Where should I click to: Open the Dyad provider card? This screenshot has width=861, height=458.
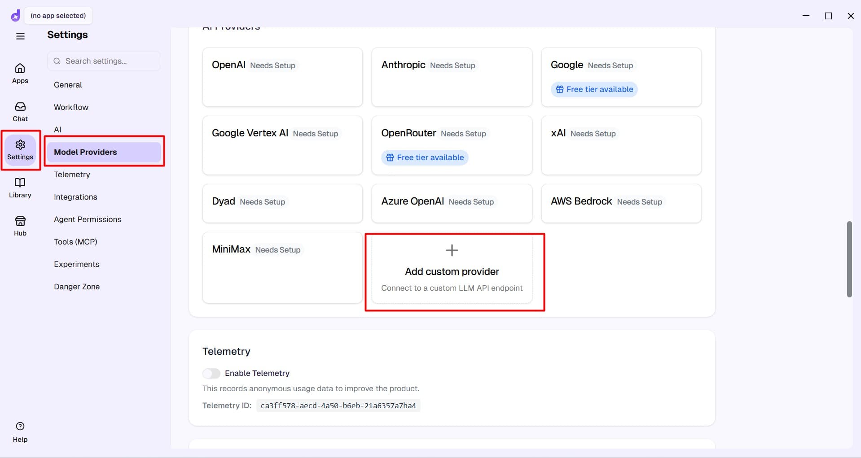tap(282, 203)
